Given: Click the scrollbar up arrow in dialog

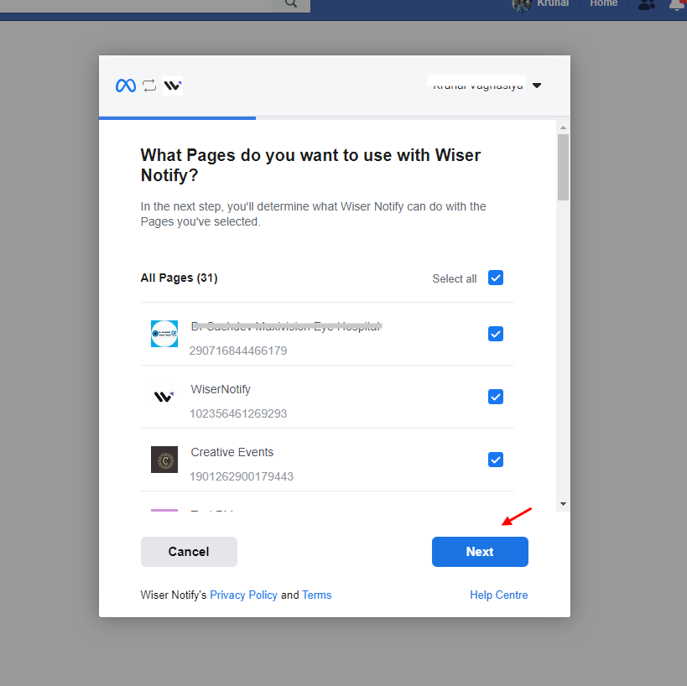Looking at the screenshot, I should [563, 127].
